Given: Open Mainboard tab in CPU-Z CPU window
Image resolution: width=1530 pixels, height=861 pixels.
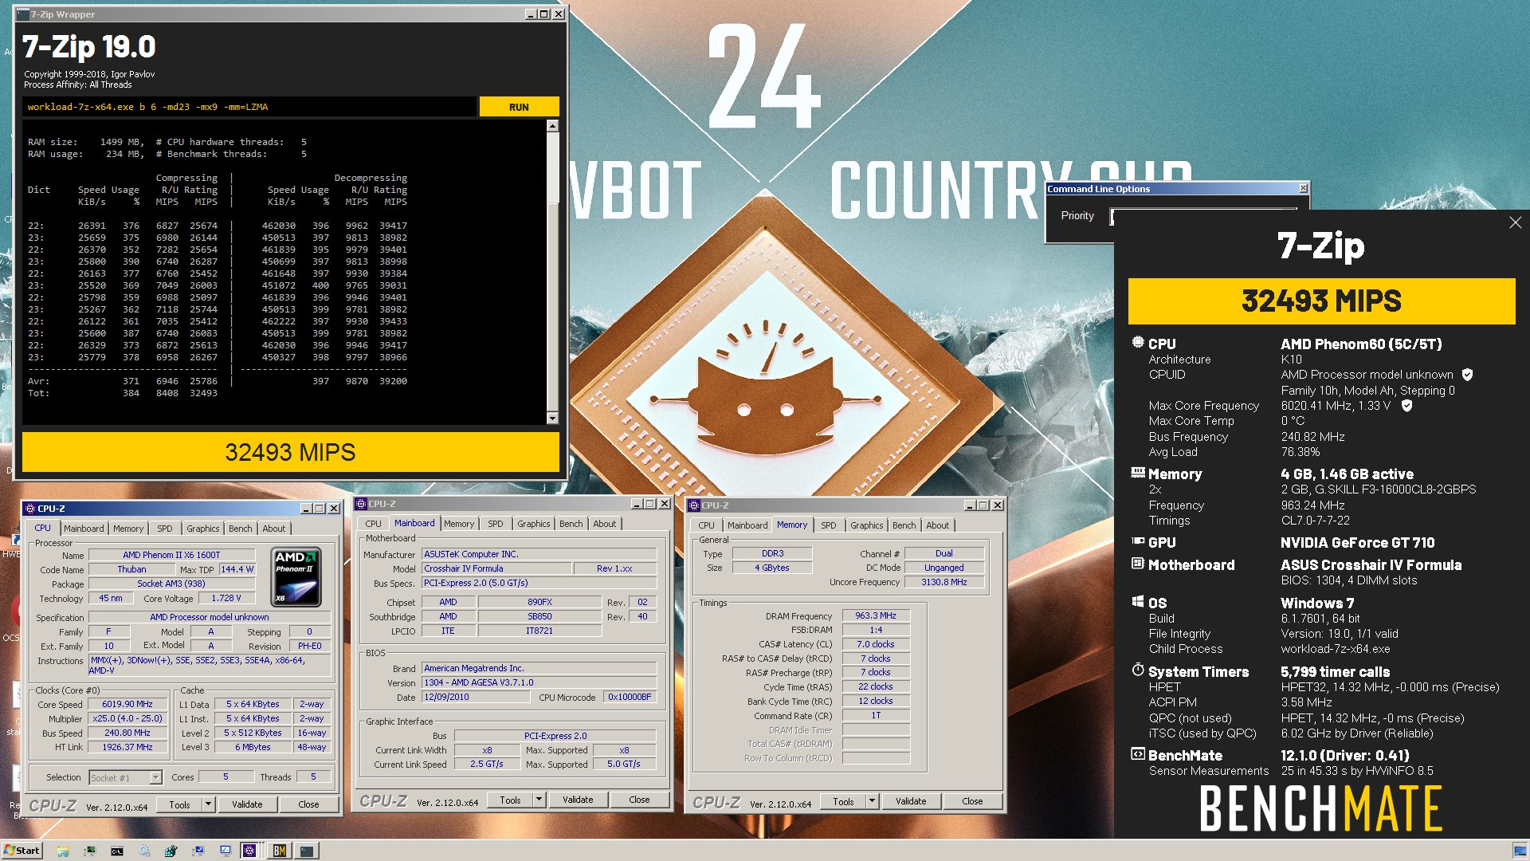Looking at the screenshot, I should click(x=84, y=529).
